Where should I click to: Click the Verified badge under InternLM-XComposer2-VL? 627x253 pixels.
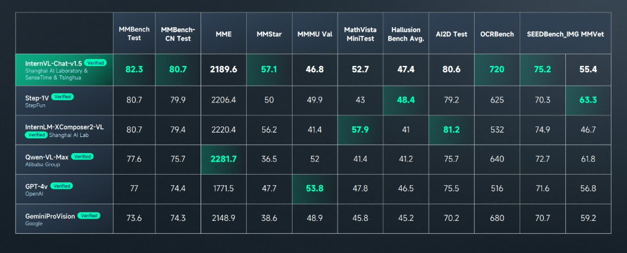[x=36, y=135]
